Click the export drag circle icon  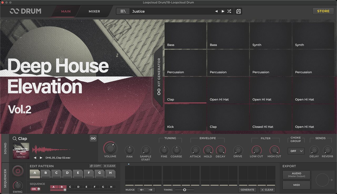[322, 180]
